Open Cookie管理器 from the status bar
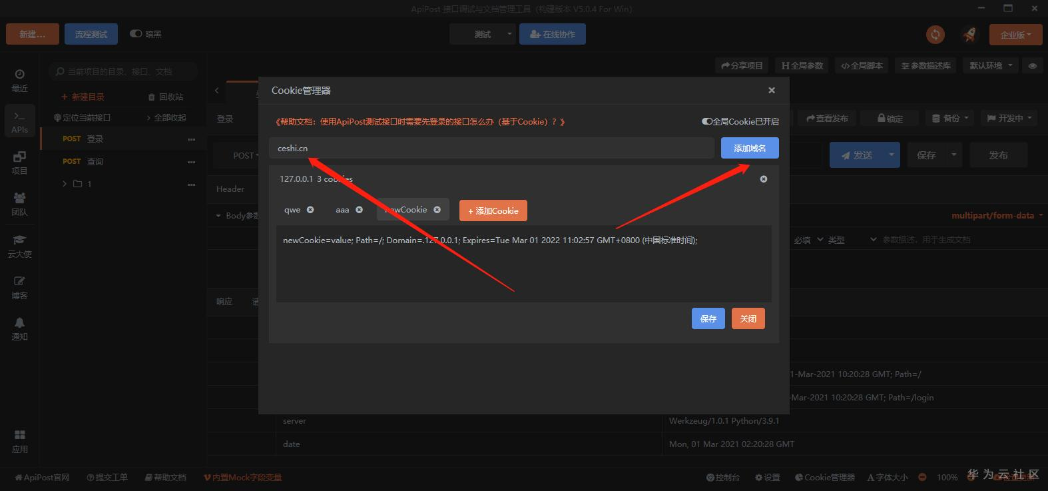Screen dimensions: 1048x491 (824, 478)
